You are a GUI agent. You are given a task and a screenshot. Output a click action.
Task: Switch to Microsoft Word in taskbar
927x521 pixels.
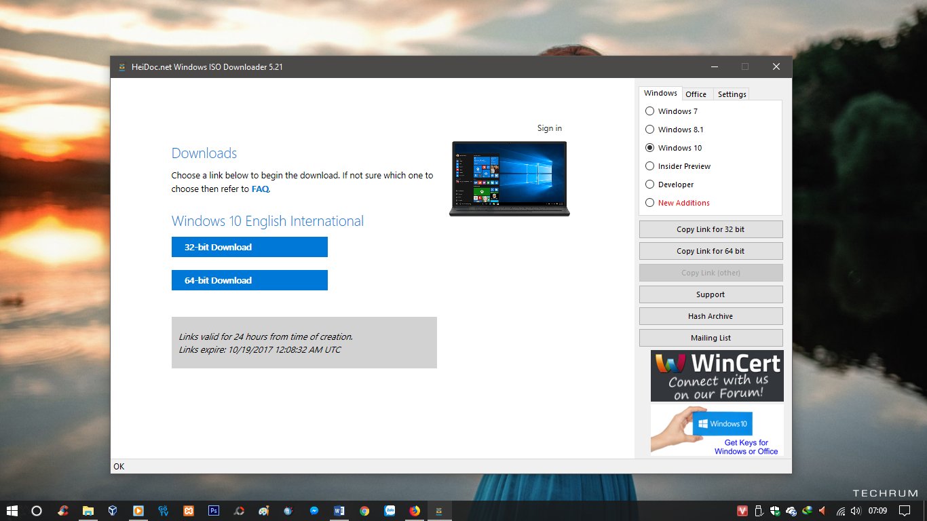click(339, 511)
